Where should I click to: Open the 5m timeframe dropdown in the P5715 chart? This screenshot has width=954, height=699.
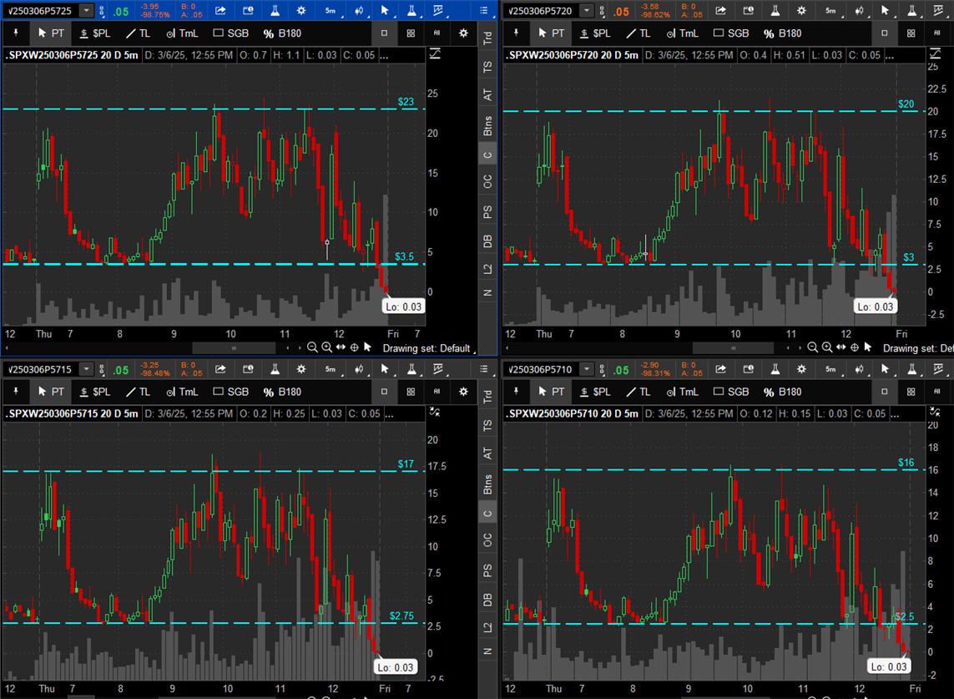click(331, 369)
